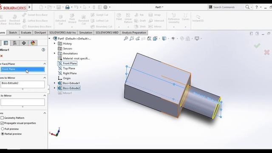Toggle Geometry Pattern checkbox
Screen dimensions: 272x153
2,118
